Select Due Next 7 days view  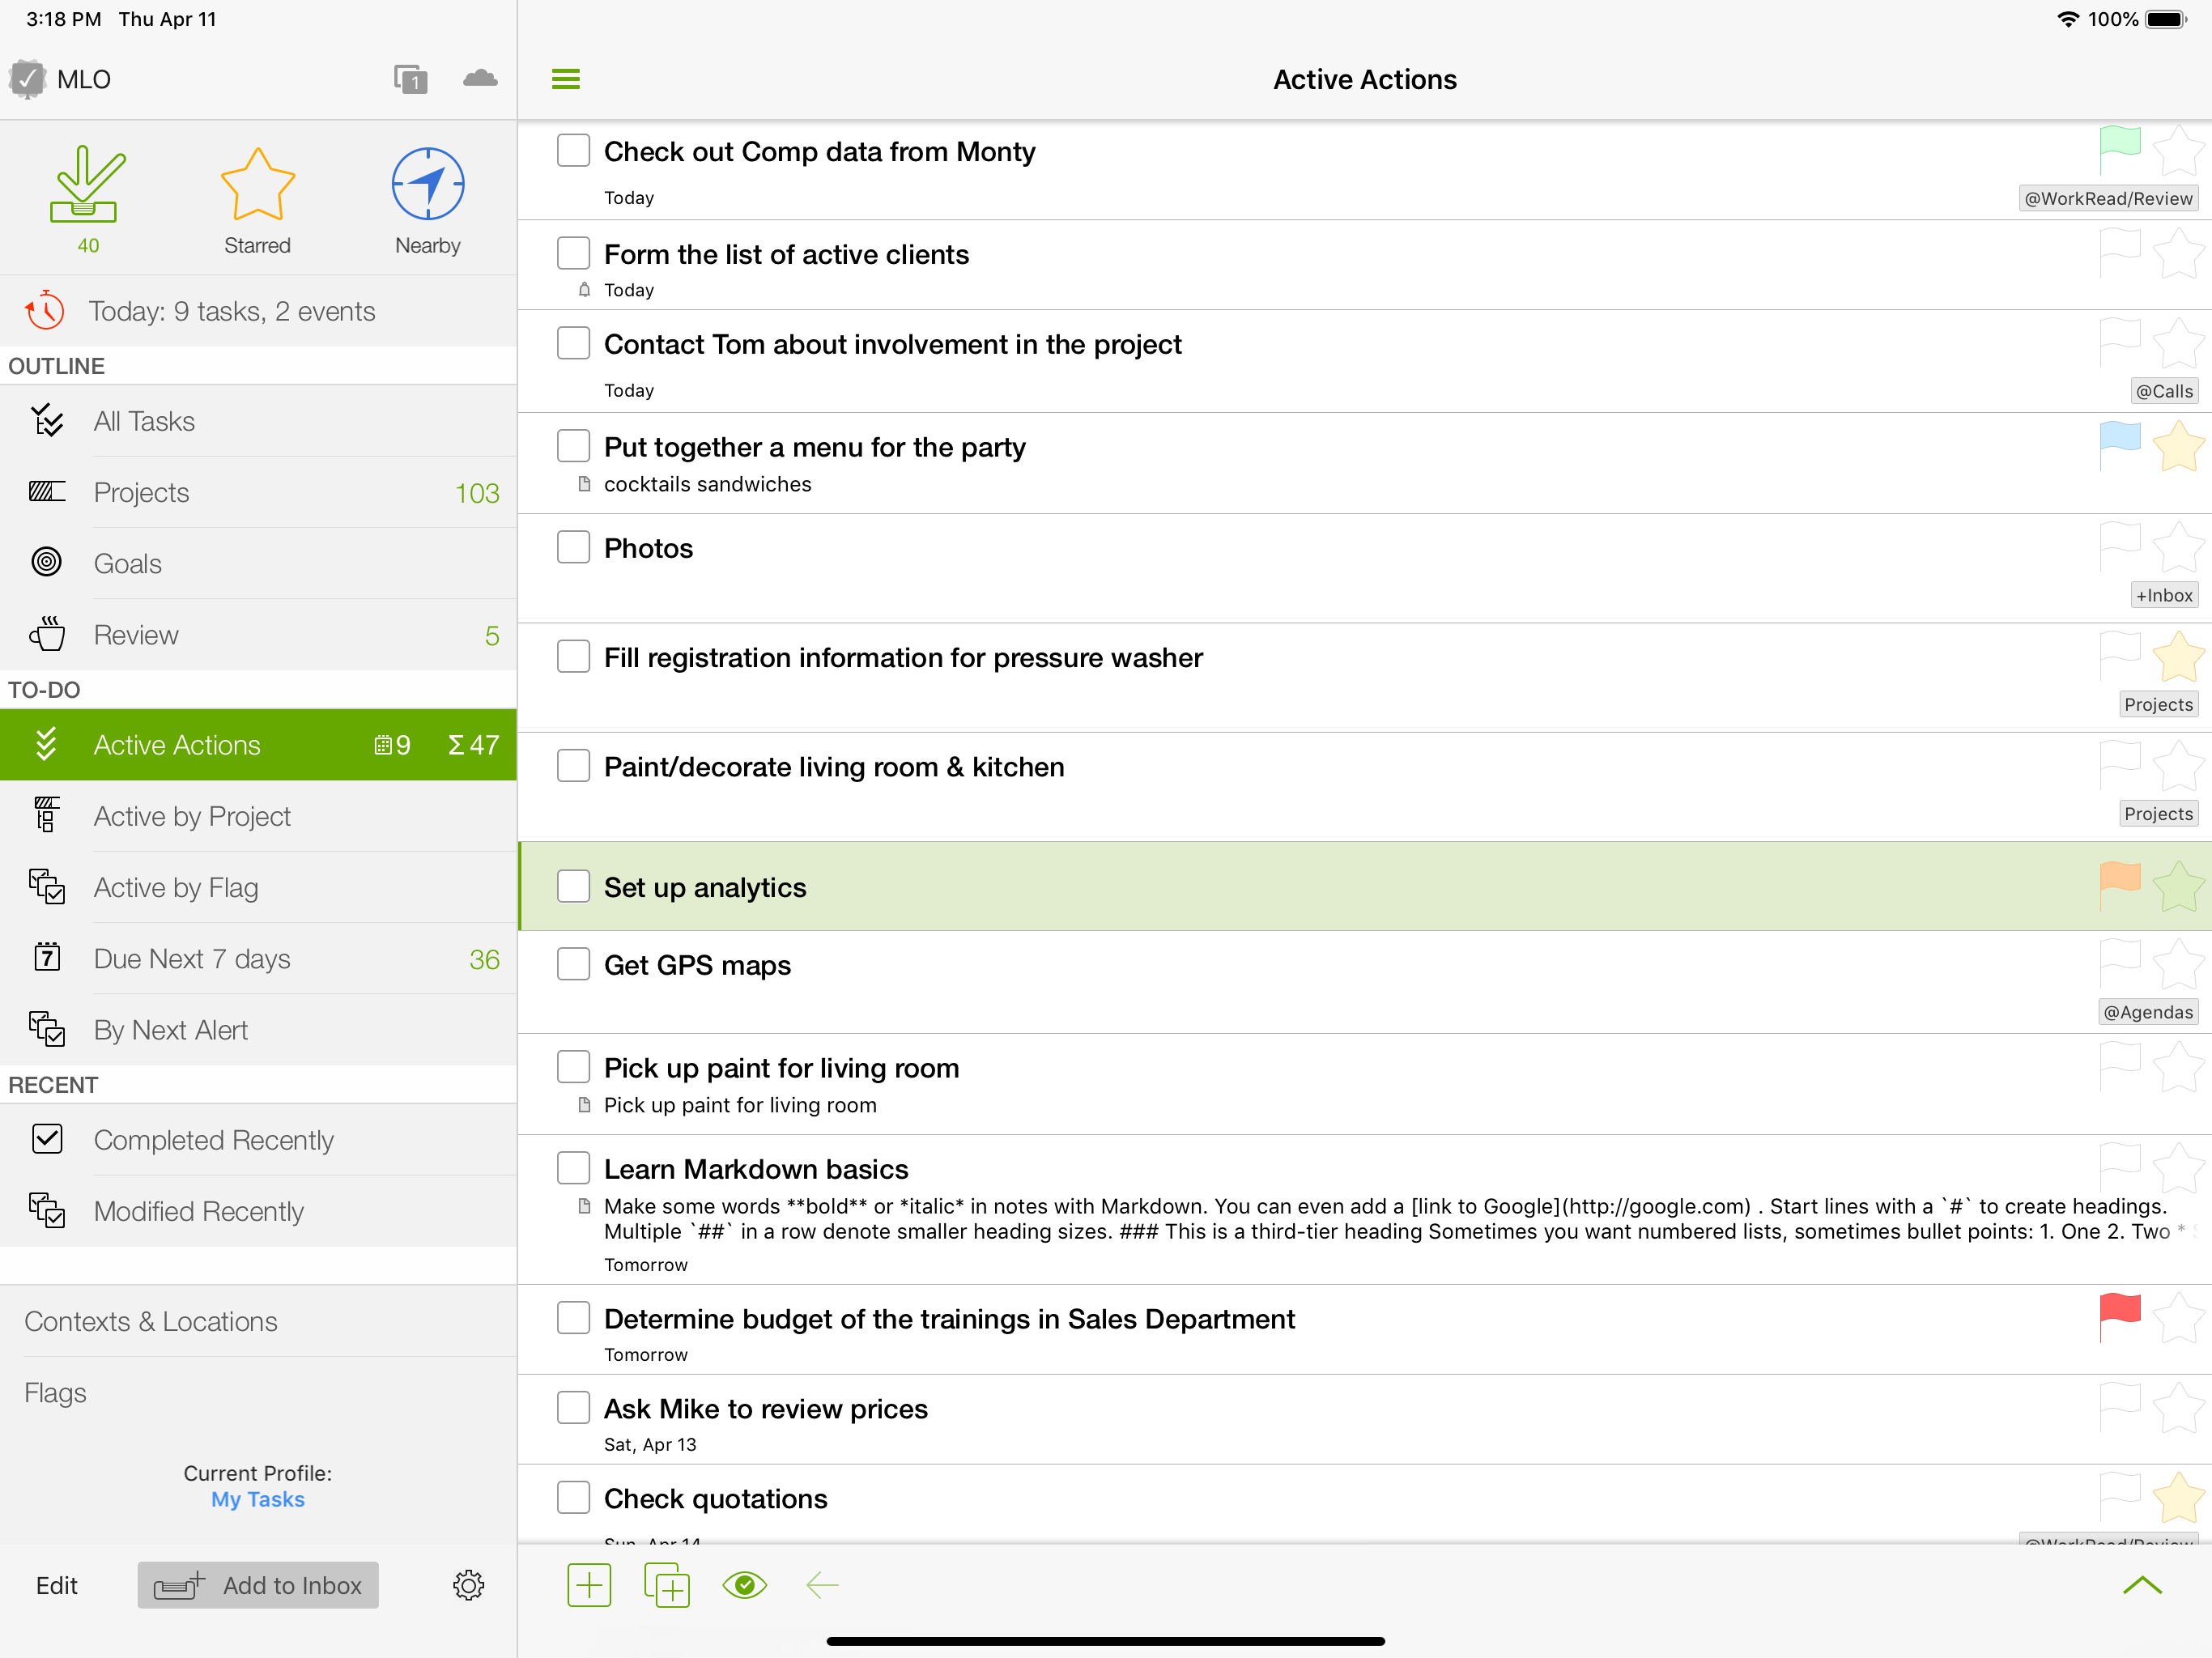259,958
